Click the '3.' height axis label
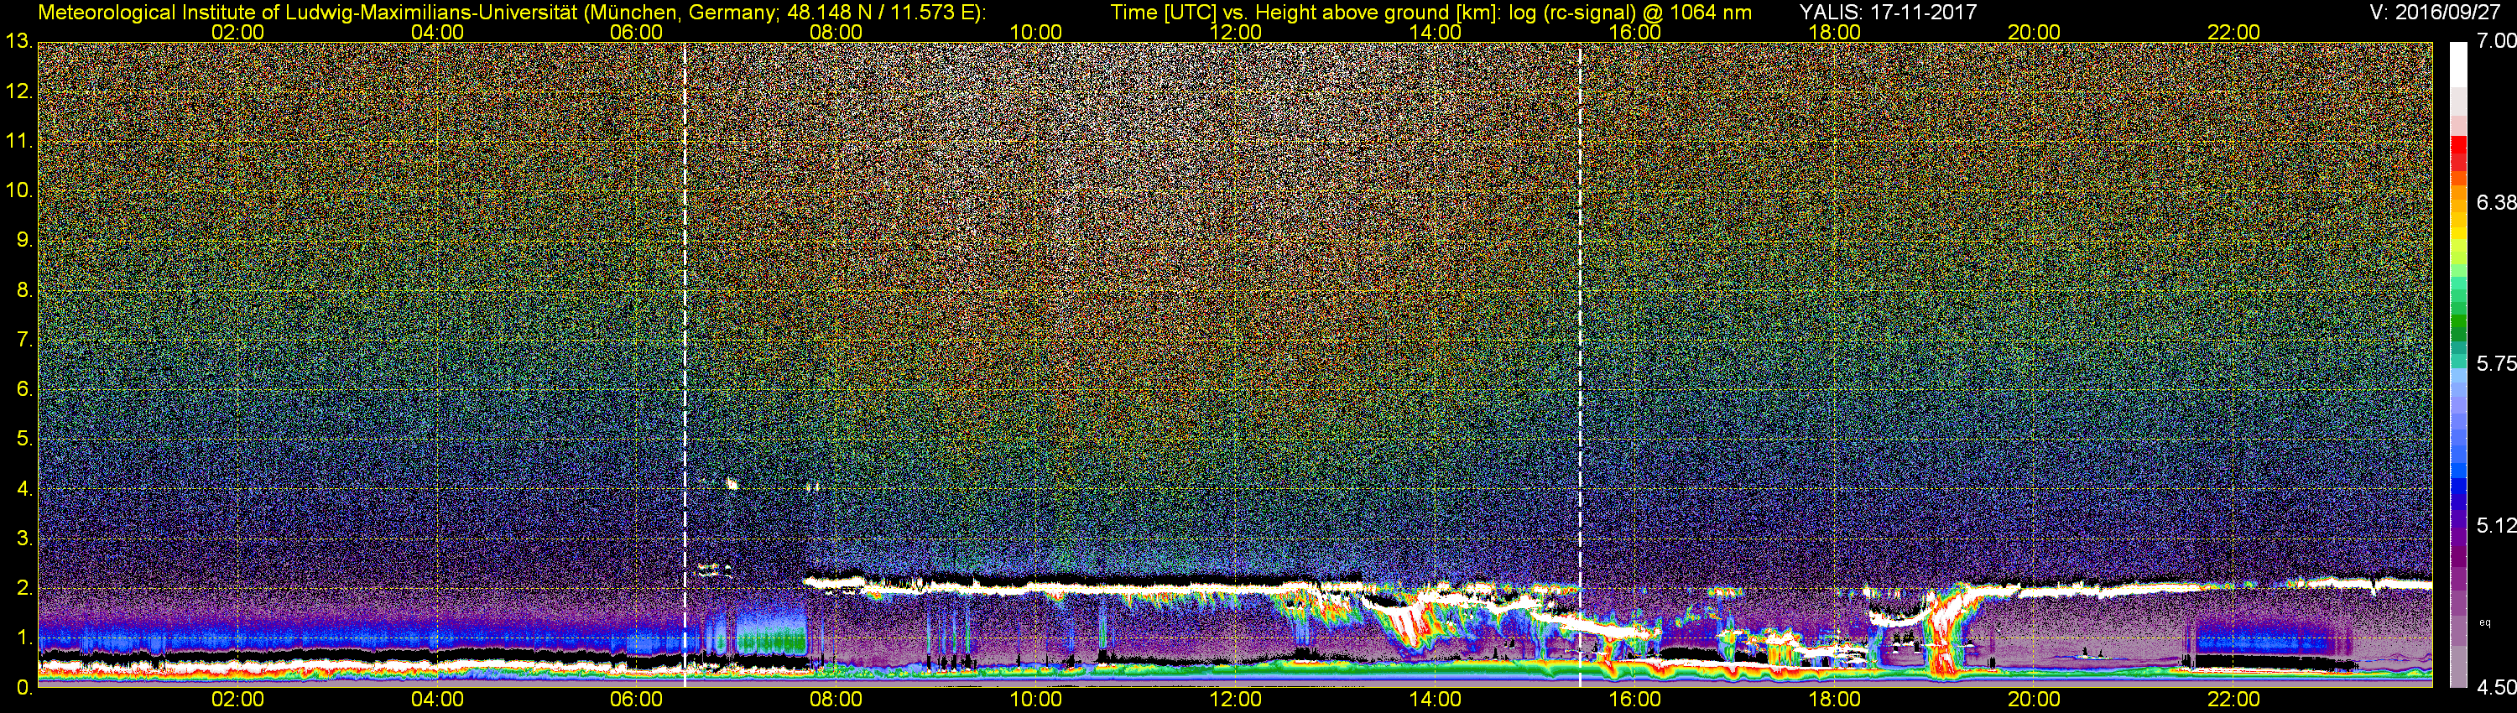The width and height of the screenshot is (2517, 713). [25, 539]
